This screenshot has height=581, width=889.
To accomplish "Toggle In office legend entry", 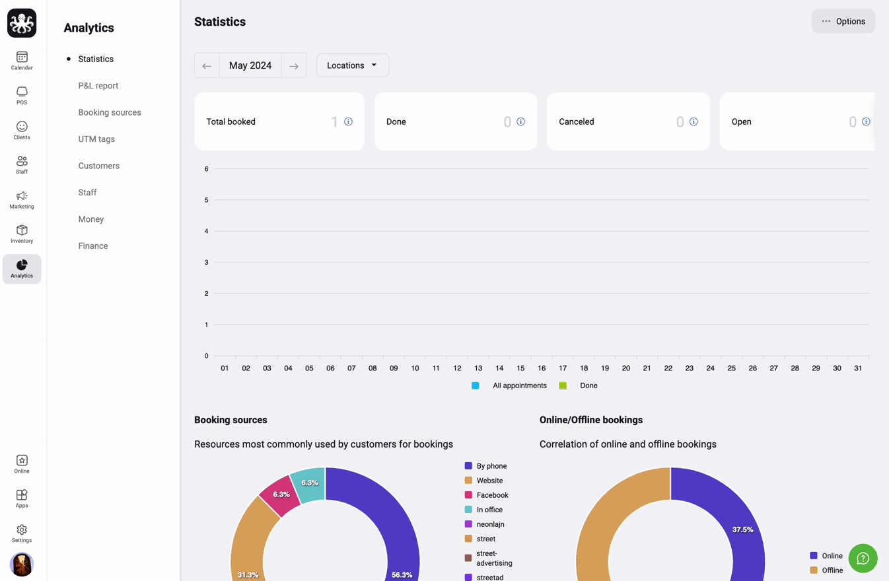I will pyautogui.click(x=483, y=510).
